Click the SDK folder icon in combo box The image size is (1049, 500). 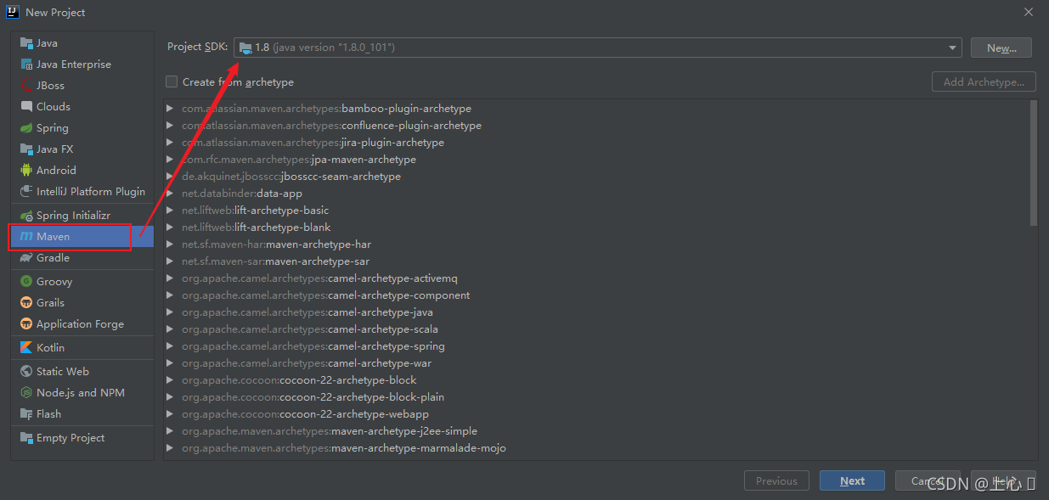coord(245,48)
